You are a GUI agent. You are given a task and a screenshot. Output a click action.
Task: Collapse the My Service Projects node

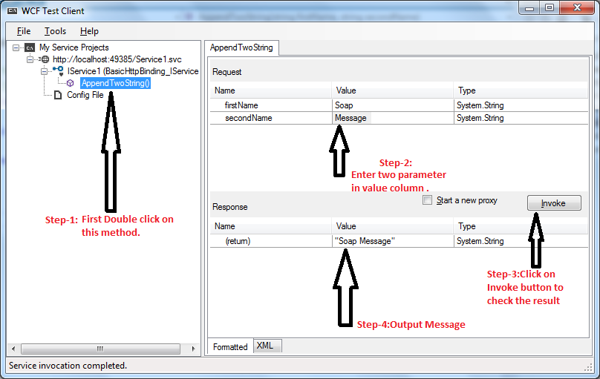(x=16, y=47)
